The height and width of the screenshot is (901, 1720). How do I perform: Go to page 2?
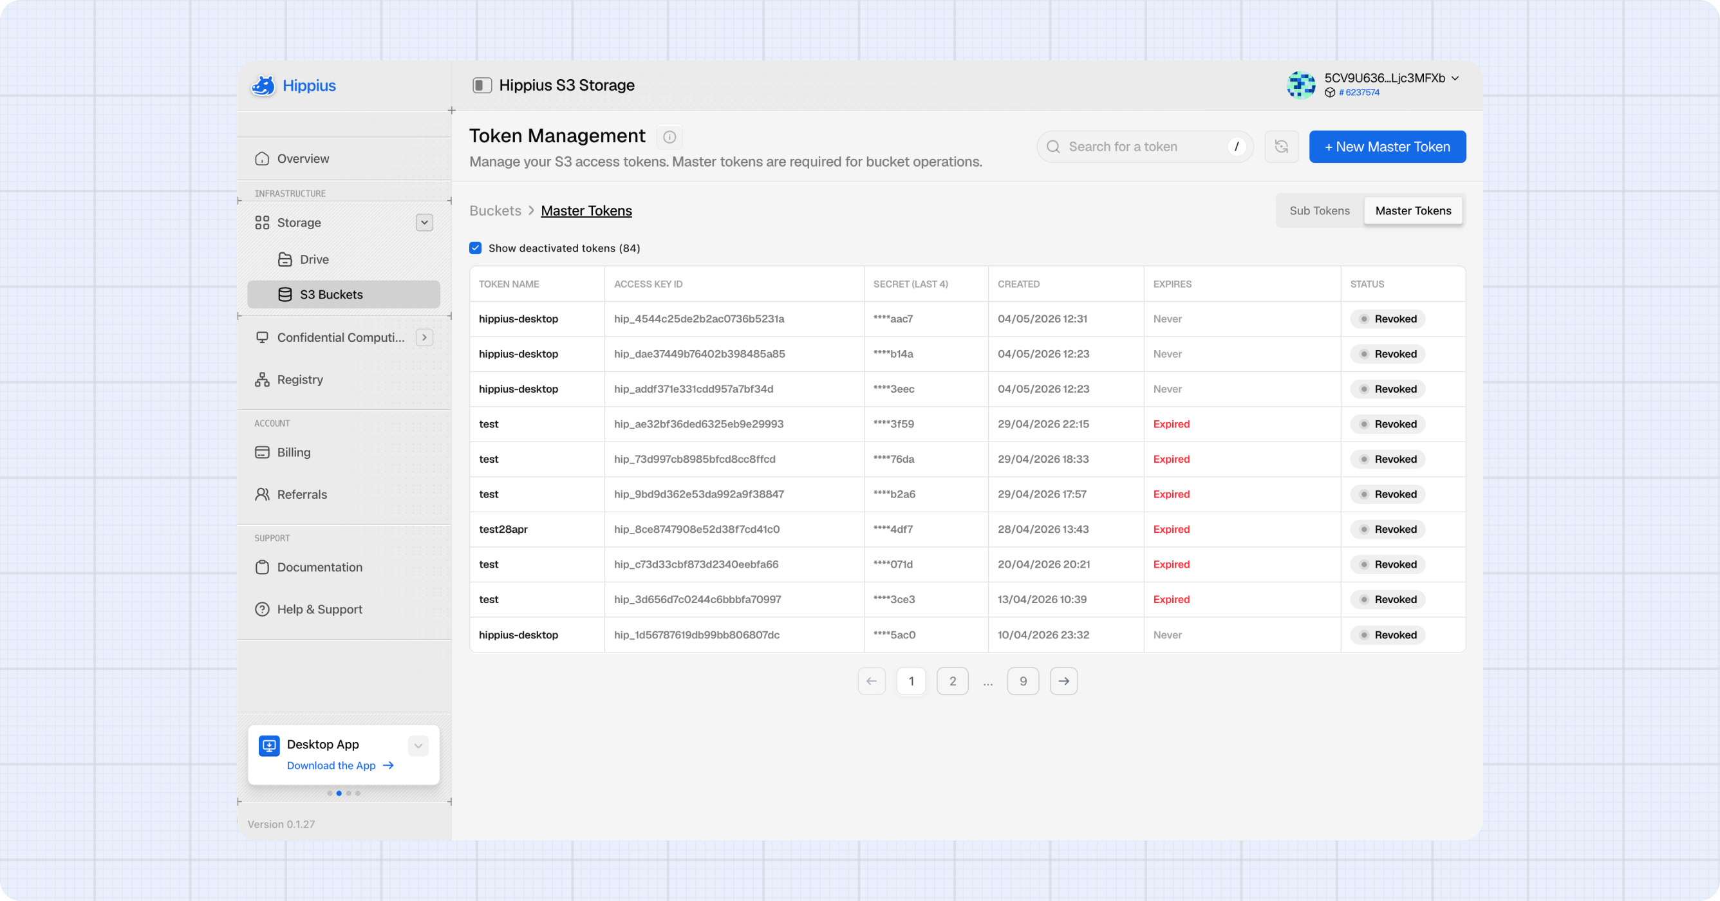953,682
